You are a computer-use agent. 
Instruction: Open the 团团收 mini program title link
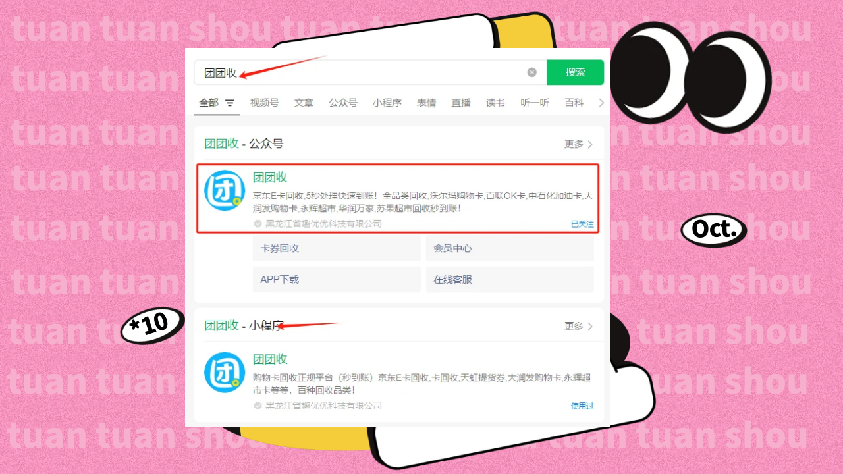271,359
